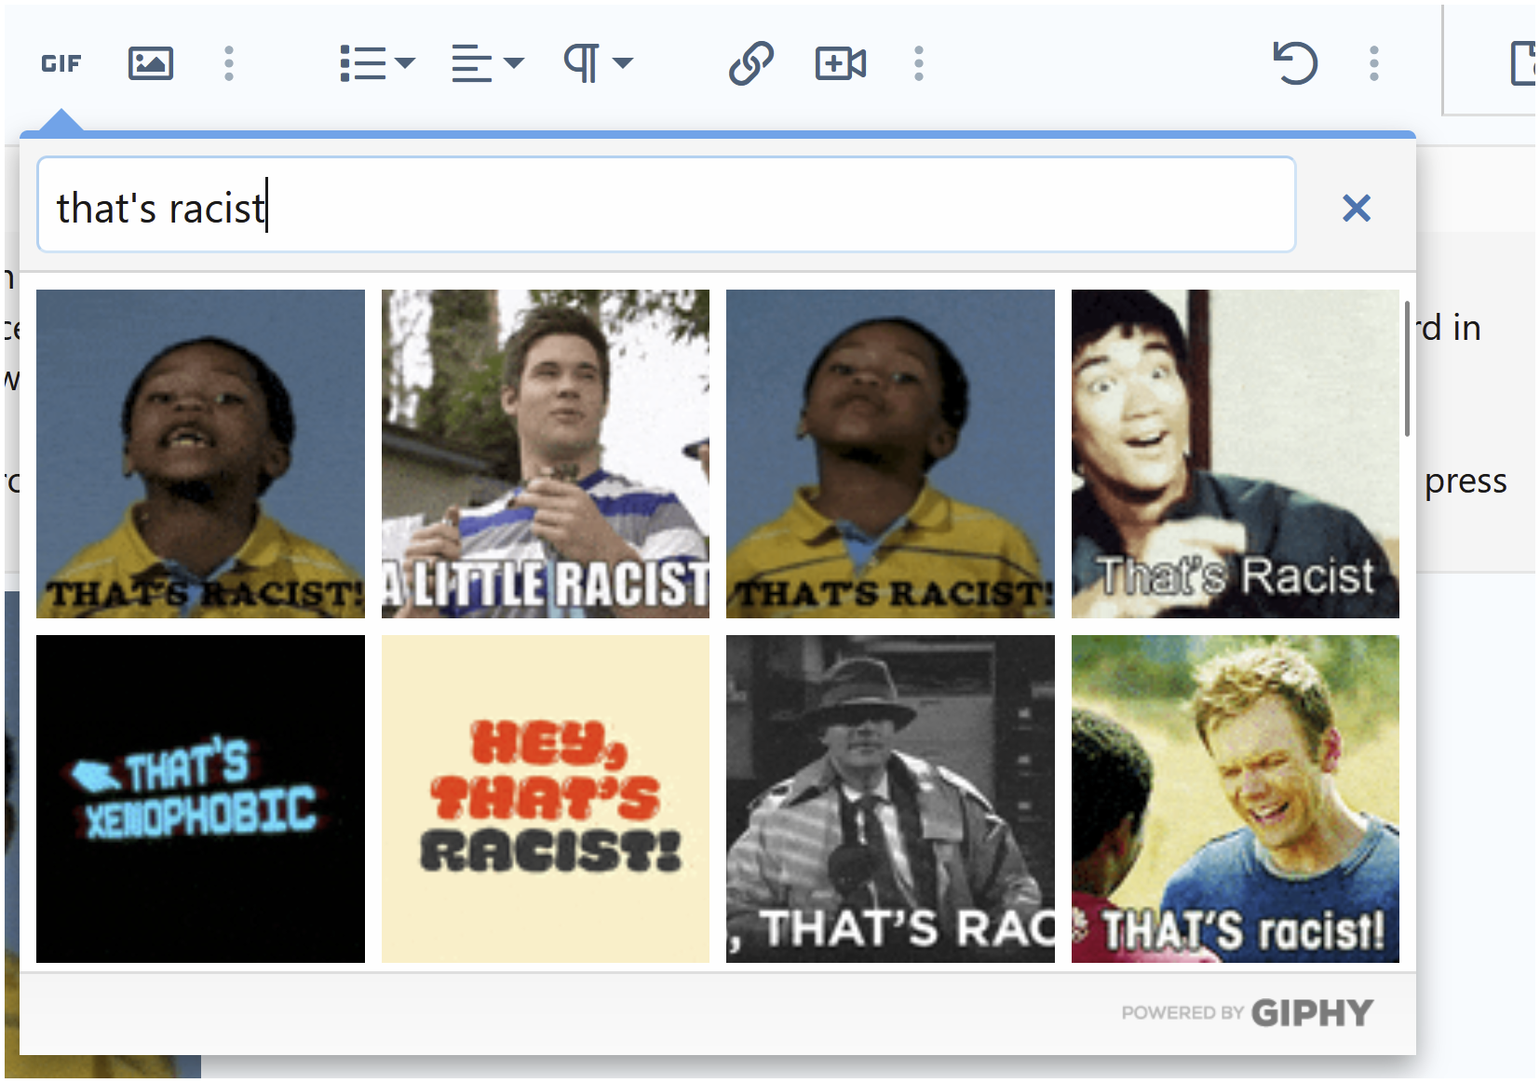Select the boy looking up THAT'S RACIST GIF

[x=890, y=454]
